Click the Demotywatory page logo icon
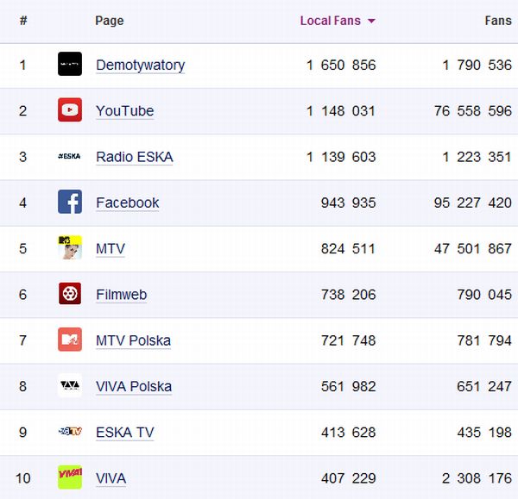The image size is (518, 499). 70,65
